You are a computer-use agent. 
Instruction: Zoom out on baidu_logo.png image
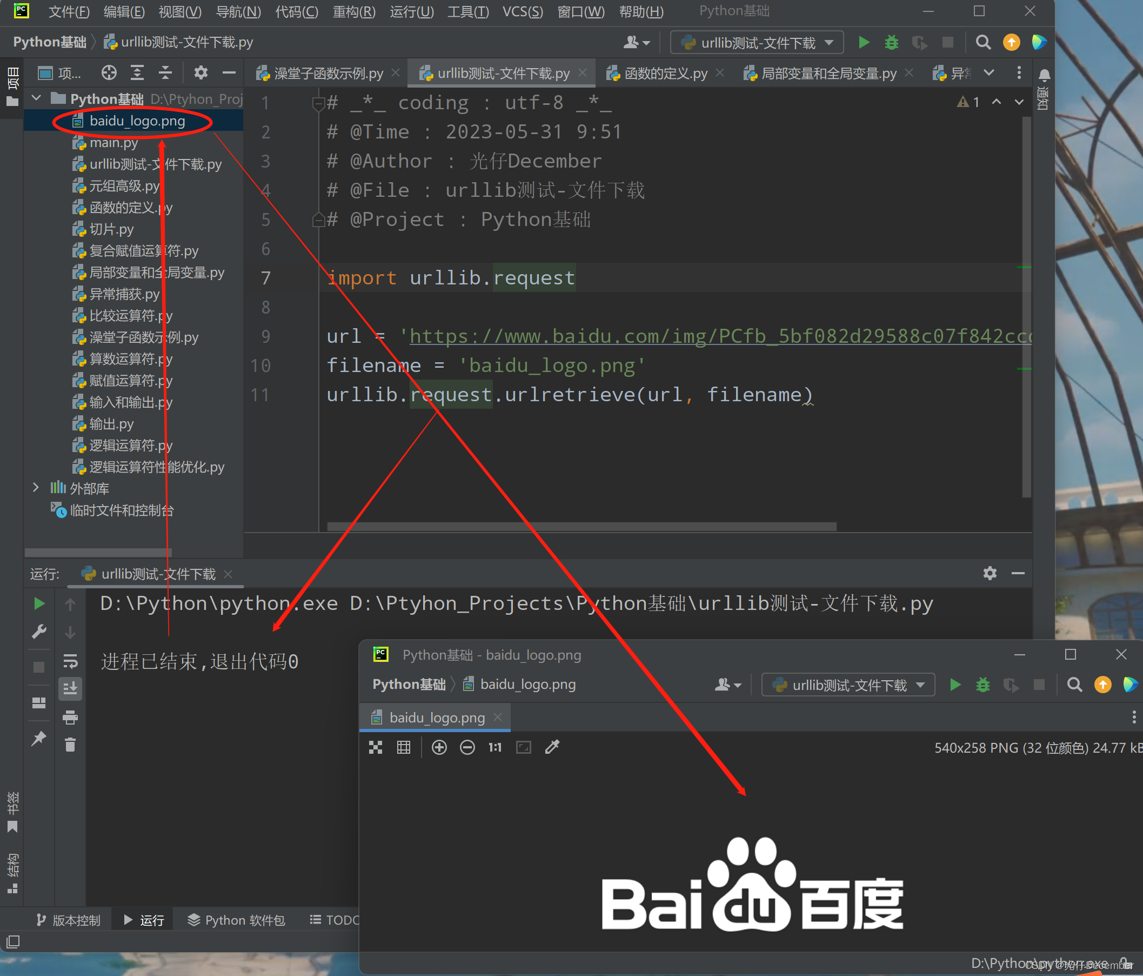point(467,747)
